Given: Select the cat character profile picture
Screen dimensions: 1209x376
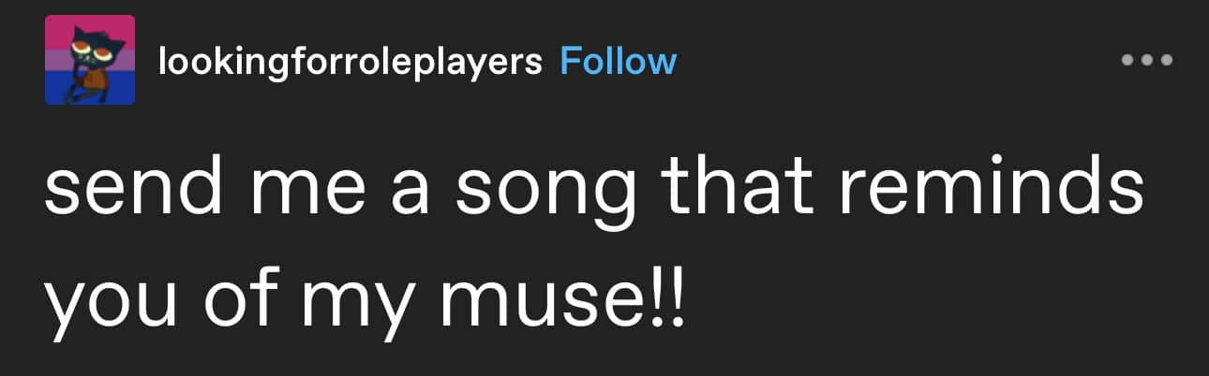Looking at the screenshot, I should (x=90, y=60).
